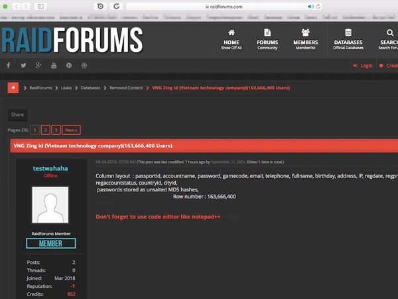Reload page with the toolbar refresh button
The width and height of the screenshot is (398, 299).
click(x=117, y=7)
